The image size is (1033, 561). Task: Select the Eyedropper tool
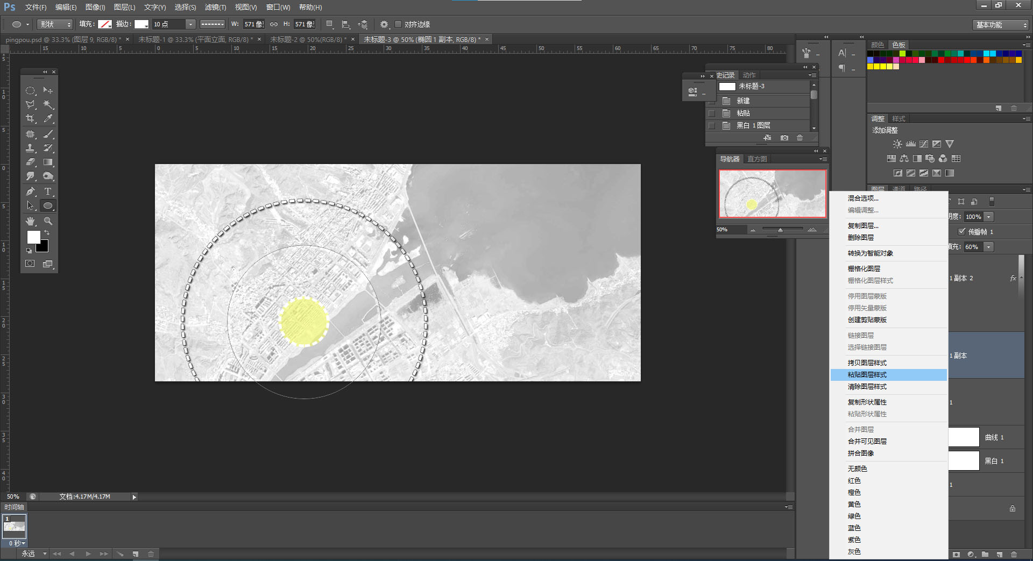pyautogui.click(x=48, y=119)
